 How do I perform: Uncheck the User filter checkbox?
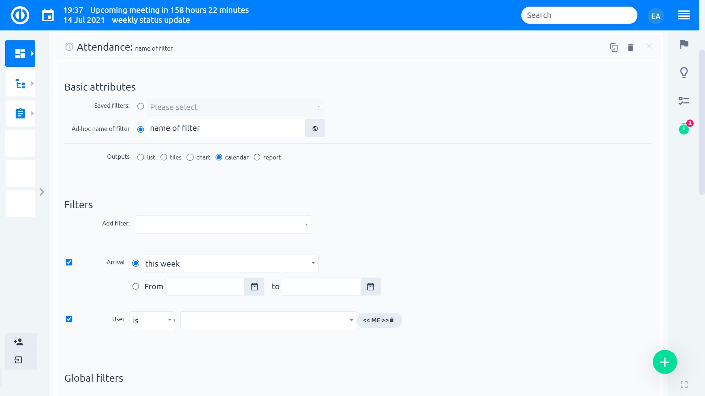pos(69,319)
